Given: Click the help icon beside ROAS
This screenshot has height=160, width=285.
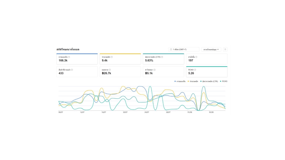Looking at the screenshot, I should click(195, 70).
